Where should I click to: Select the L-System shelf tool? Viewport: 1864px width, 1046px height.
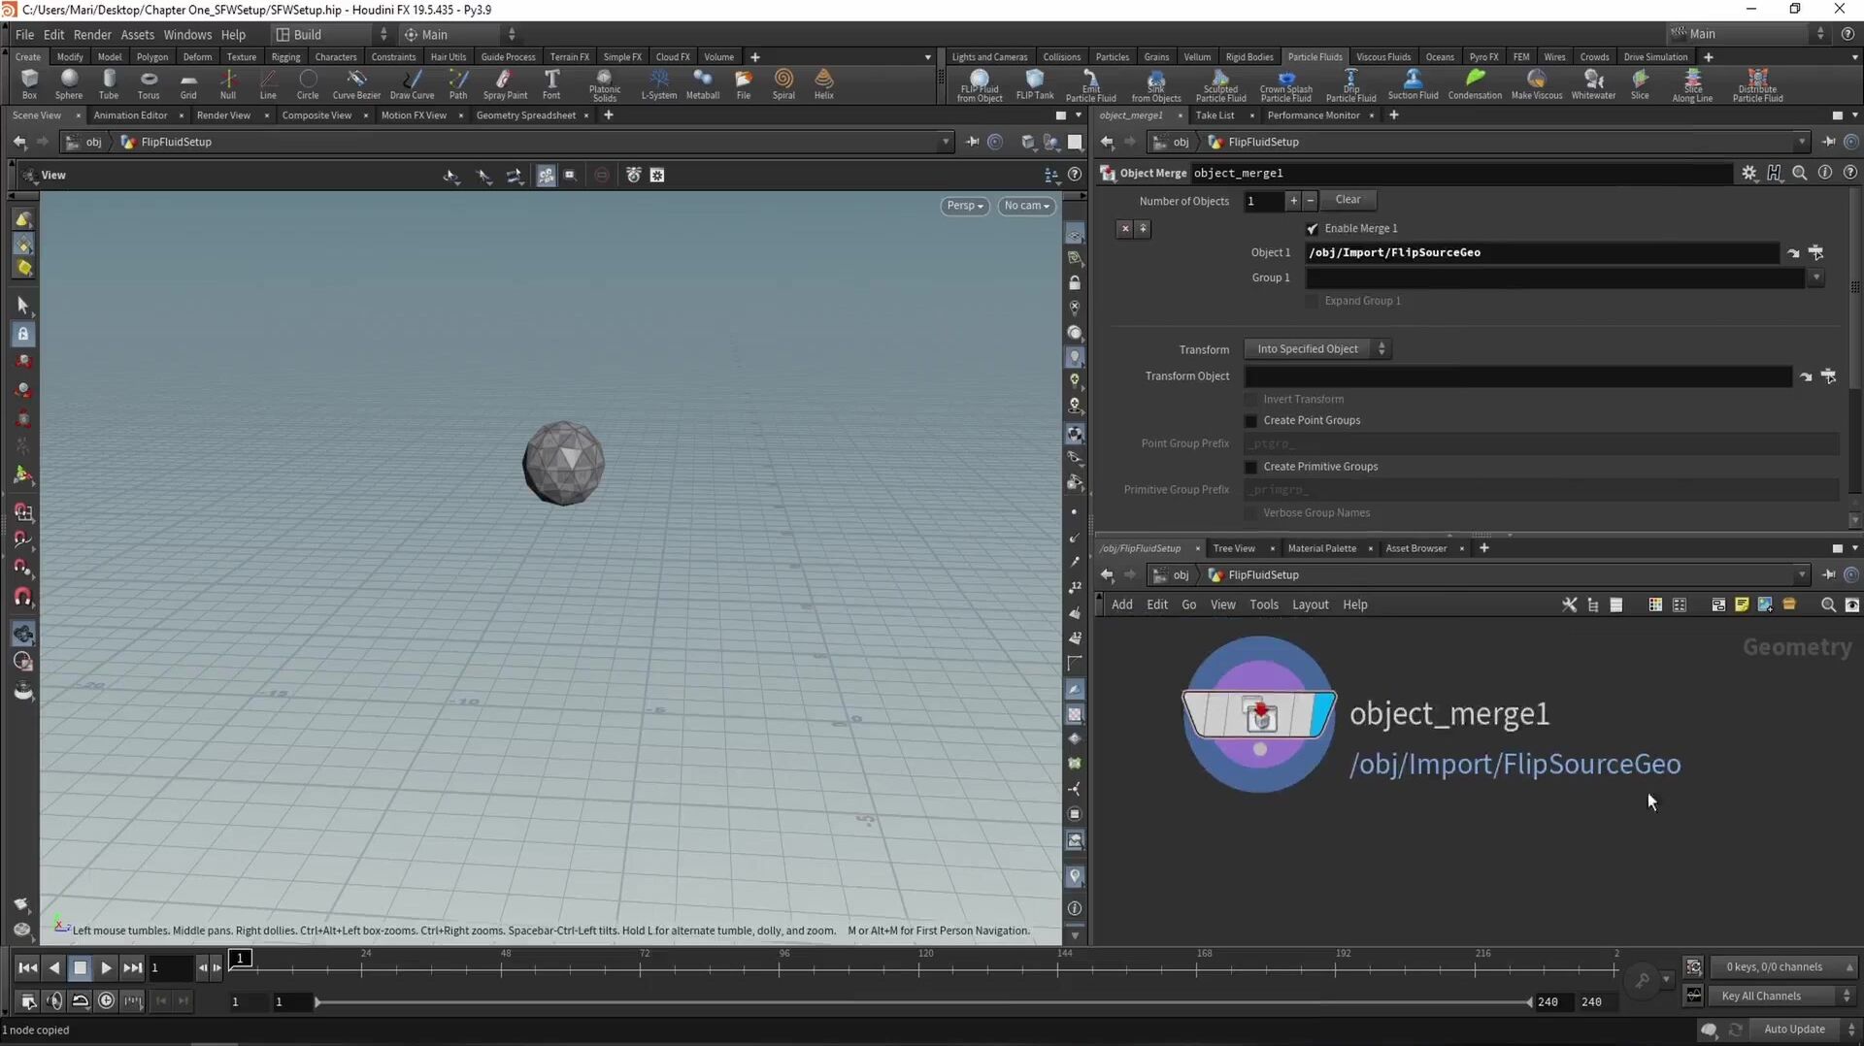[658, 83]
